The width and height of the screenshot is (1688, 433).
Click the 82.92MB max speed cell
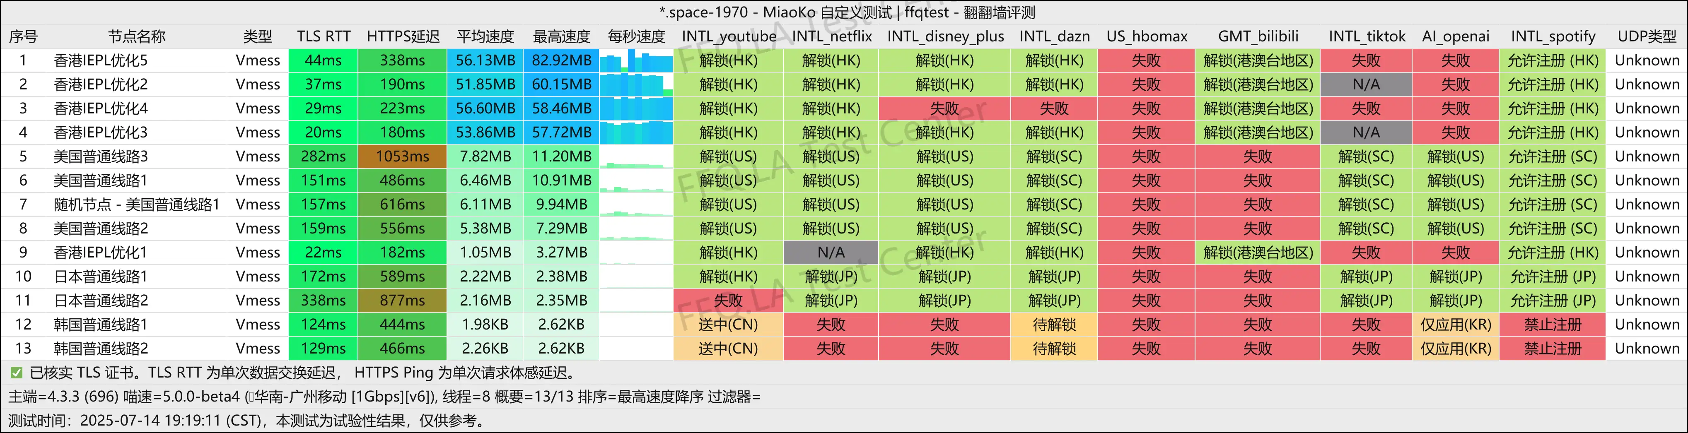click(x=562, y=61)
